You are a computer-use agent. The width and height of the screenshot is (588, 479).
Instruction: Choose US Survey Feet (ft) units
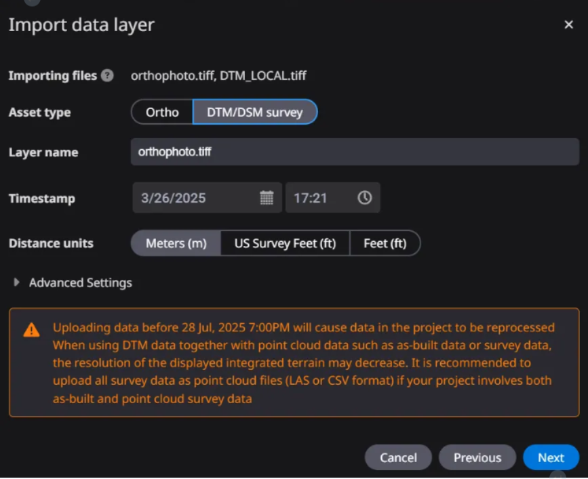pyautogui.click(x=285, y=243)
